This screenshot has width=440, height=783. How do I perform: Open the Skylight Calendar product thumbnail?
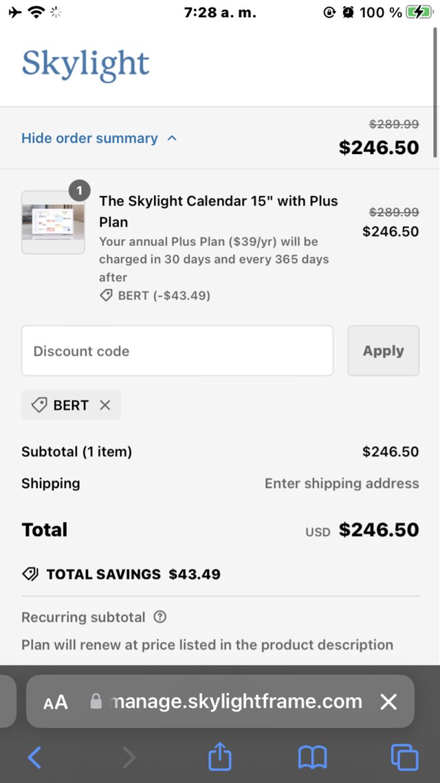(x=53, y=222)
